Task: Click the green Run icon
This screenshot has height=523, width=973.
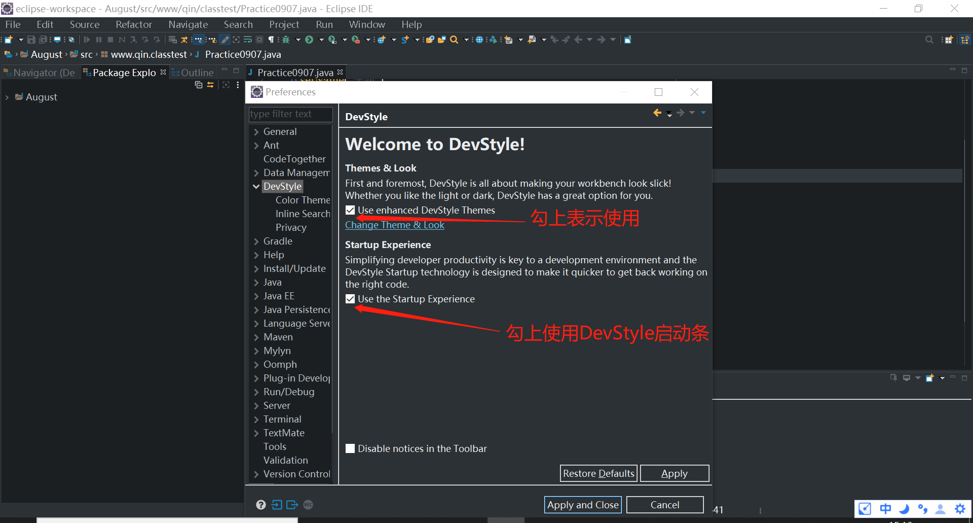Action: (x=309, y=40)
